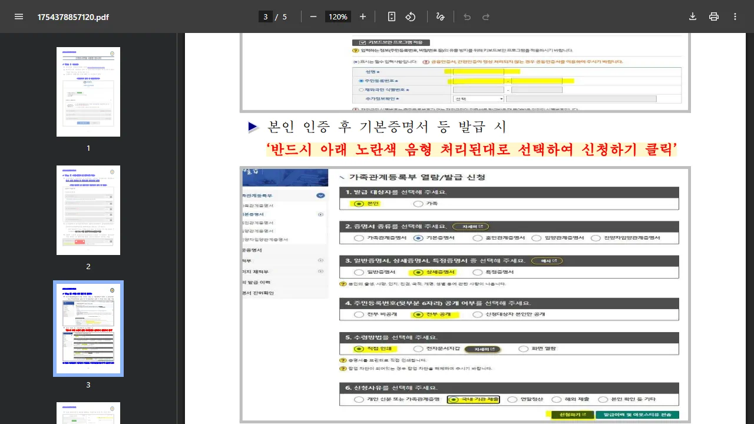
Task: Select the 가족 radio button
Action: pyautogui.click(x=418, y=203)
